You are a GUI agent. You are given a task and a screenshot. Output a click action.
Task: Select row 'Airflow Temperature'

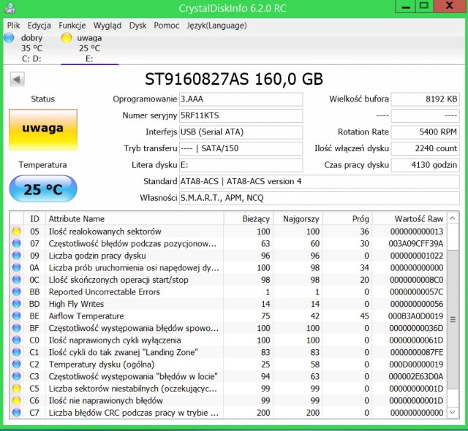(228, 316)
